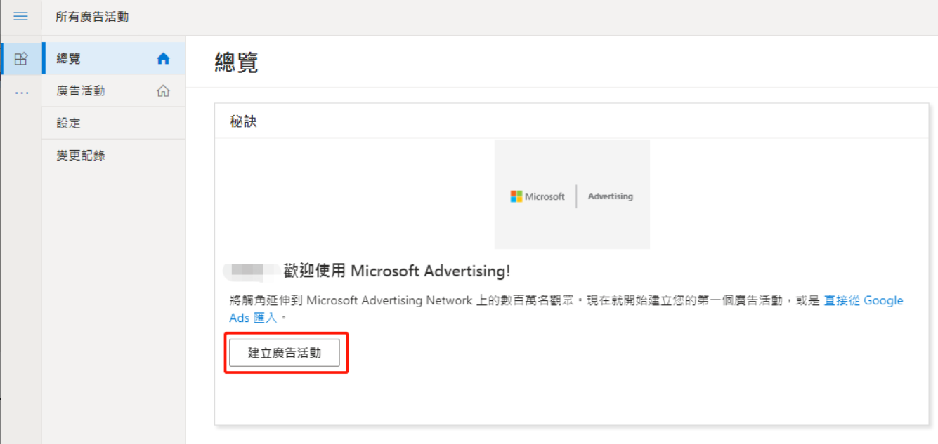Click the house outline icon beside 廣告活動
The width and height of the screenshot is (938, 444).
[x=162, y=90]
